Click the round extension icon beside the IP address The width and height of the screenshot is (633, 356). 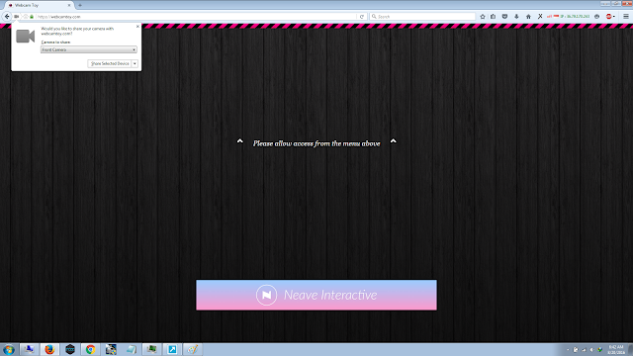click(x=596, y=17)
